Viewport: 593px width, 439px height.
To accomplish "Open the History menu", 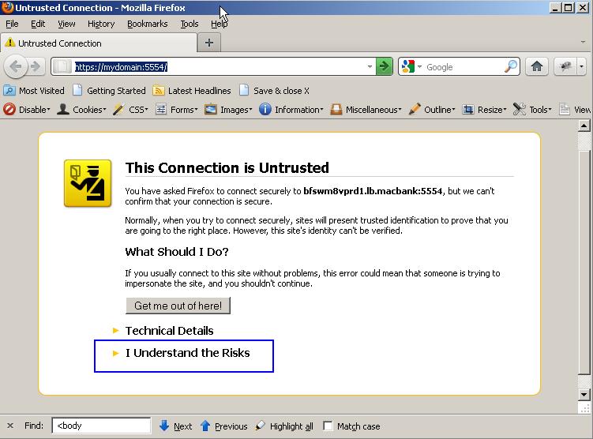I will tap(101, 24).
